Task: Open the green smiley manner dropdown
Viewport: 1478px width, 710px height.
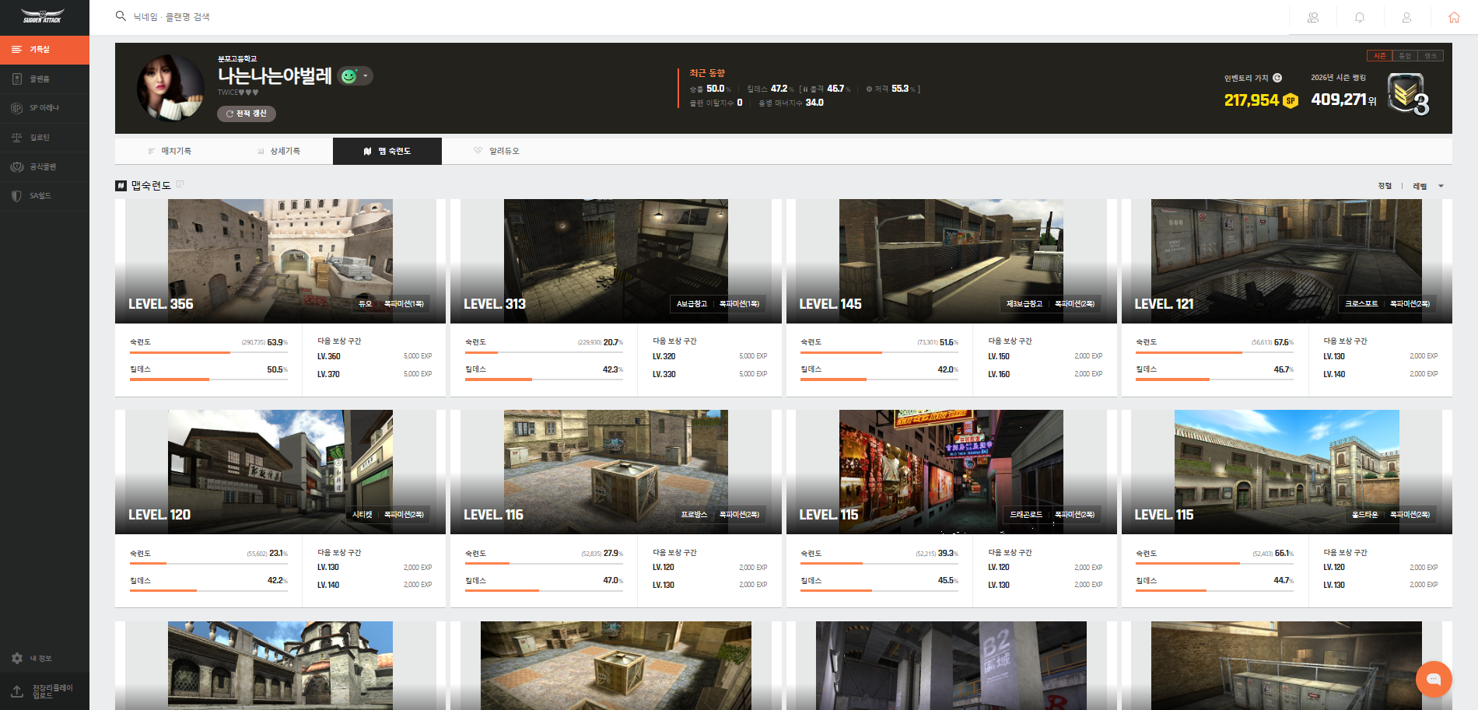Action: click(x=355, y=76)
